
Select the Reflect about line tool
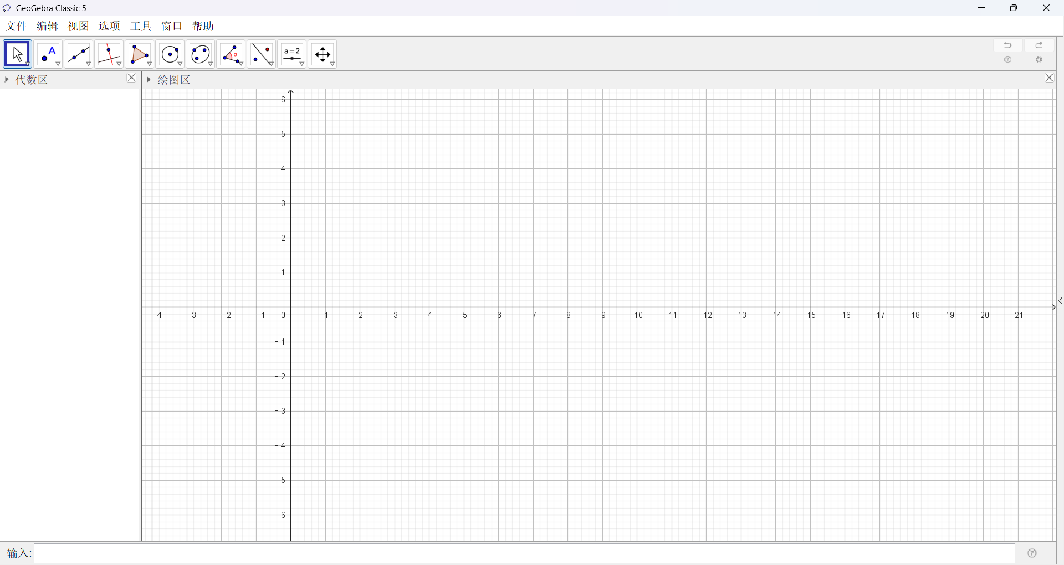coord(262,54)
